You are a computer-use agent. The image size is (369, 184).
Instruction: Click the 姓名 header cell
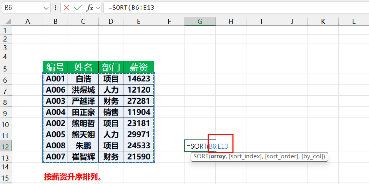tap(83, 67)
